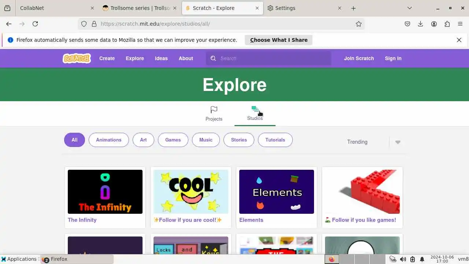Open the red brick studio thumbnail
This screenshot has width=469, height=264.
point(362,192)
